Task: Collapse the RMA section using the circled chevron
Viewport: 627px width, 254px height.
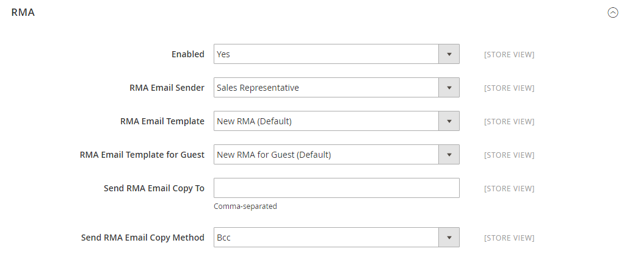Action: click(x=613, y=12)
